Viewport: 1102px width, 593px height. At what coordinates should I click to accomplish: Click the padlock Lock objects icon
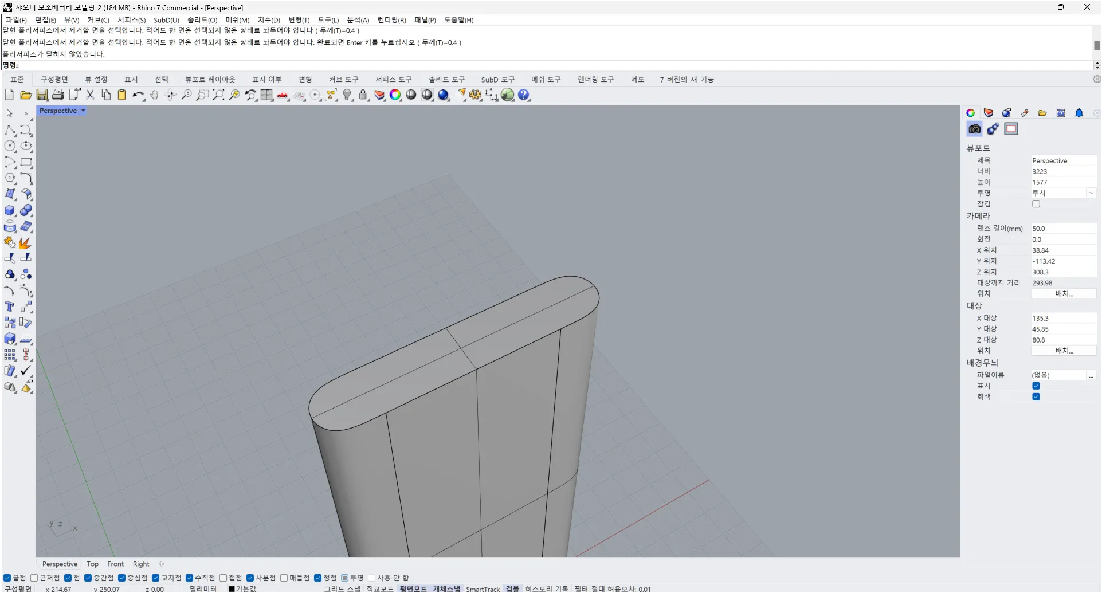click(363, 95)
